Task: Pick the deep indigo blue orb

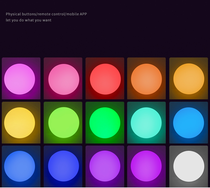Action: [x=64, y=166]
